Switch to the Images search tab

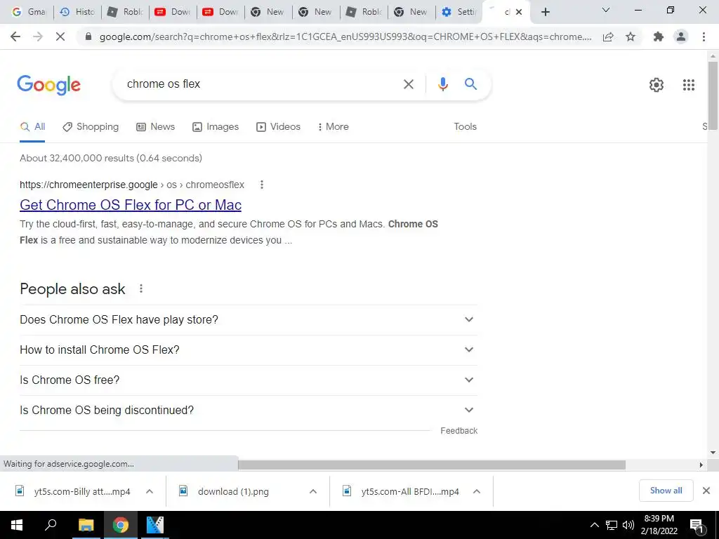(x=216, y=127)
